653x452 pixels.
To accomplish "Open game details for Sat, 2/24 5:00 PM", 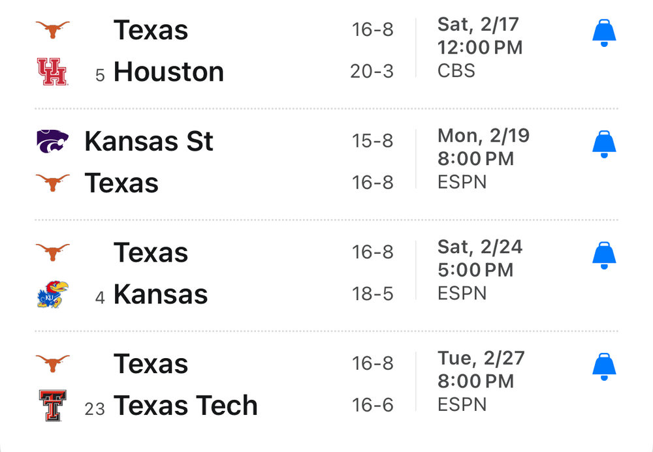I will 480,269.
